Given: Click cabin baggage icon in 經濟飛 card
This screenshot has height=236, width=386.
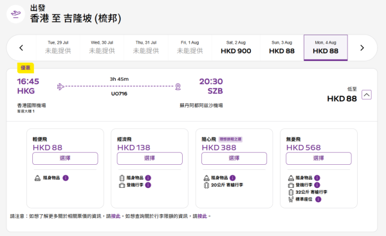Looking at the screenshot, I should click(x=122, y=185).
